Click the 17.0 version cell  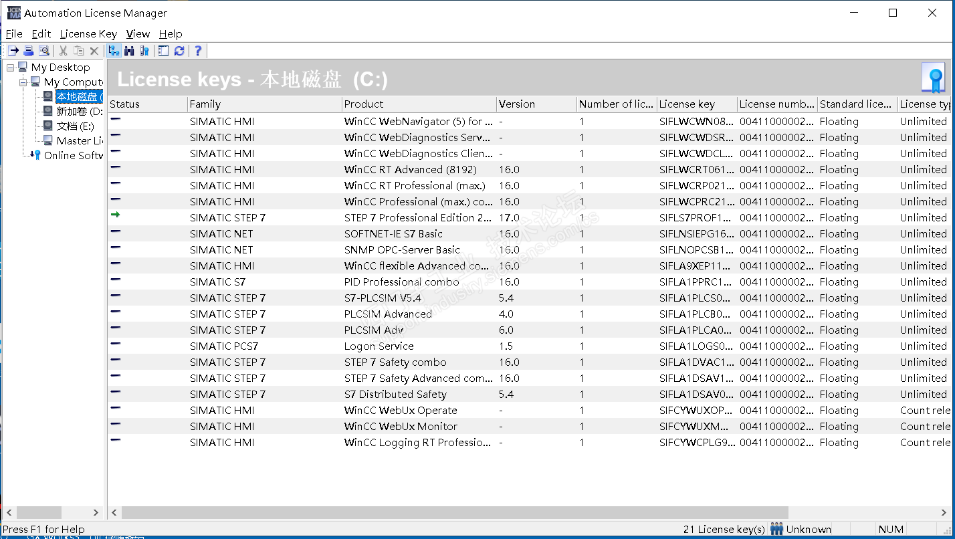click(509, 218)
